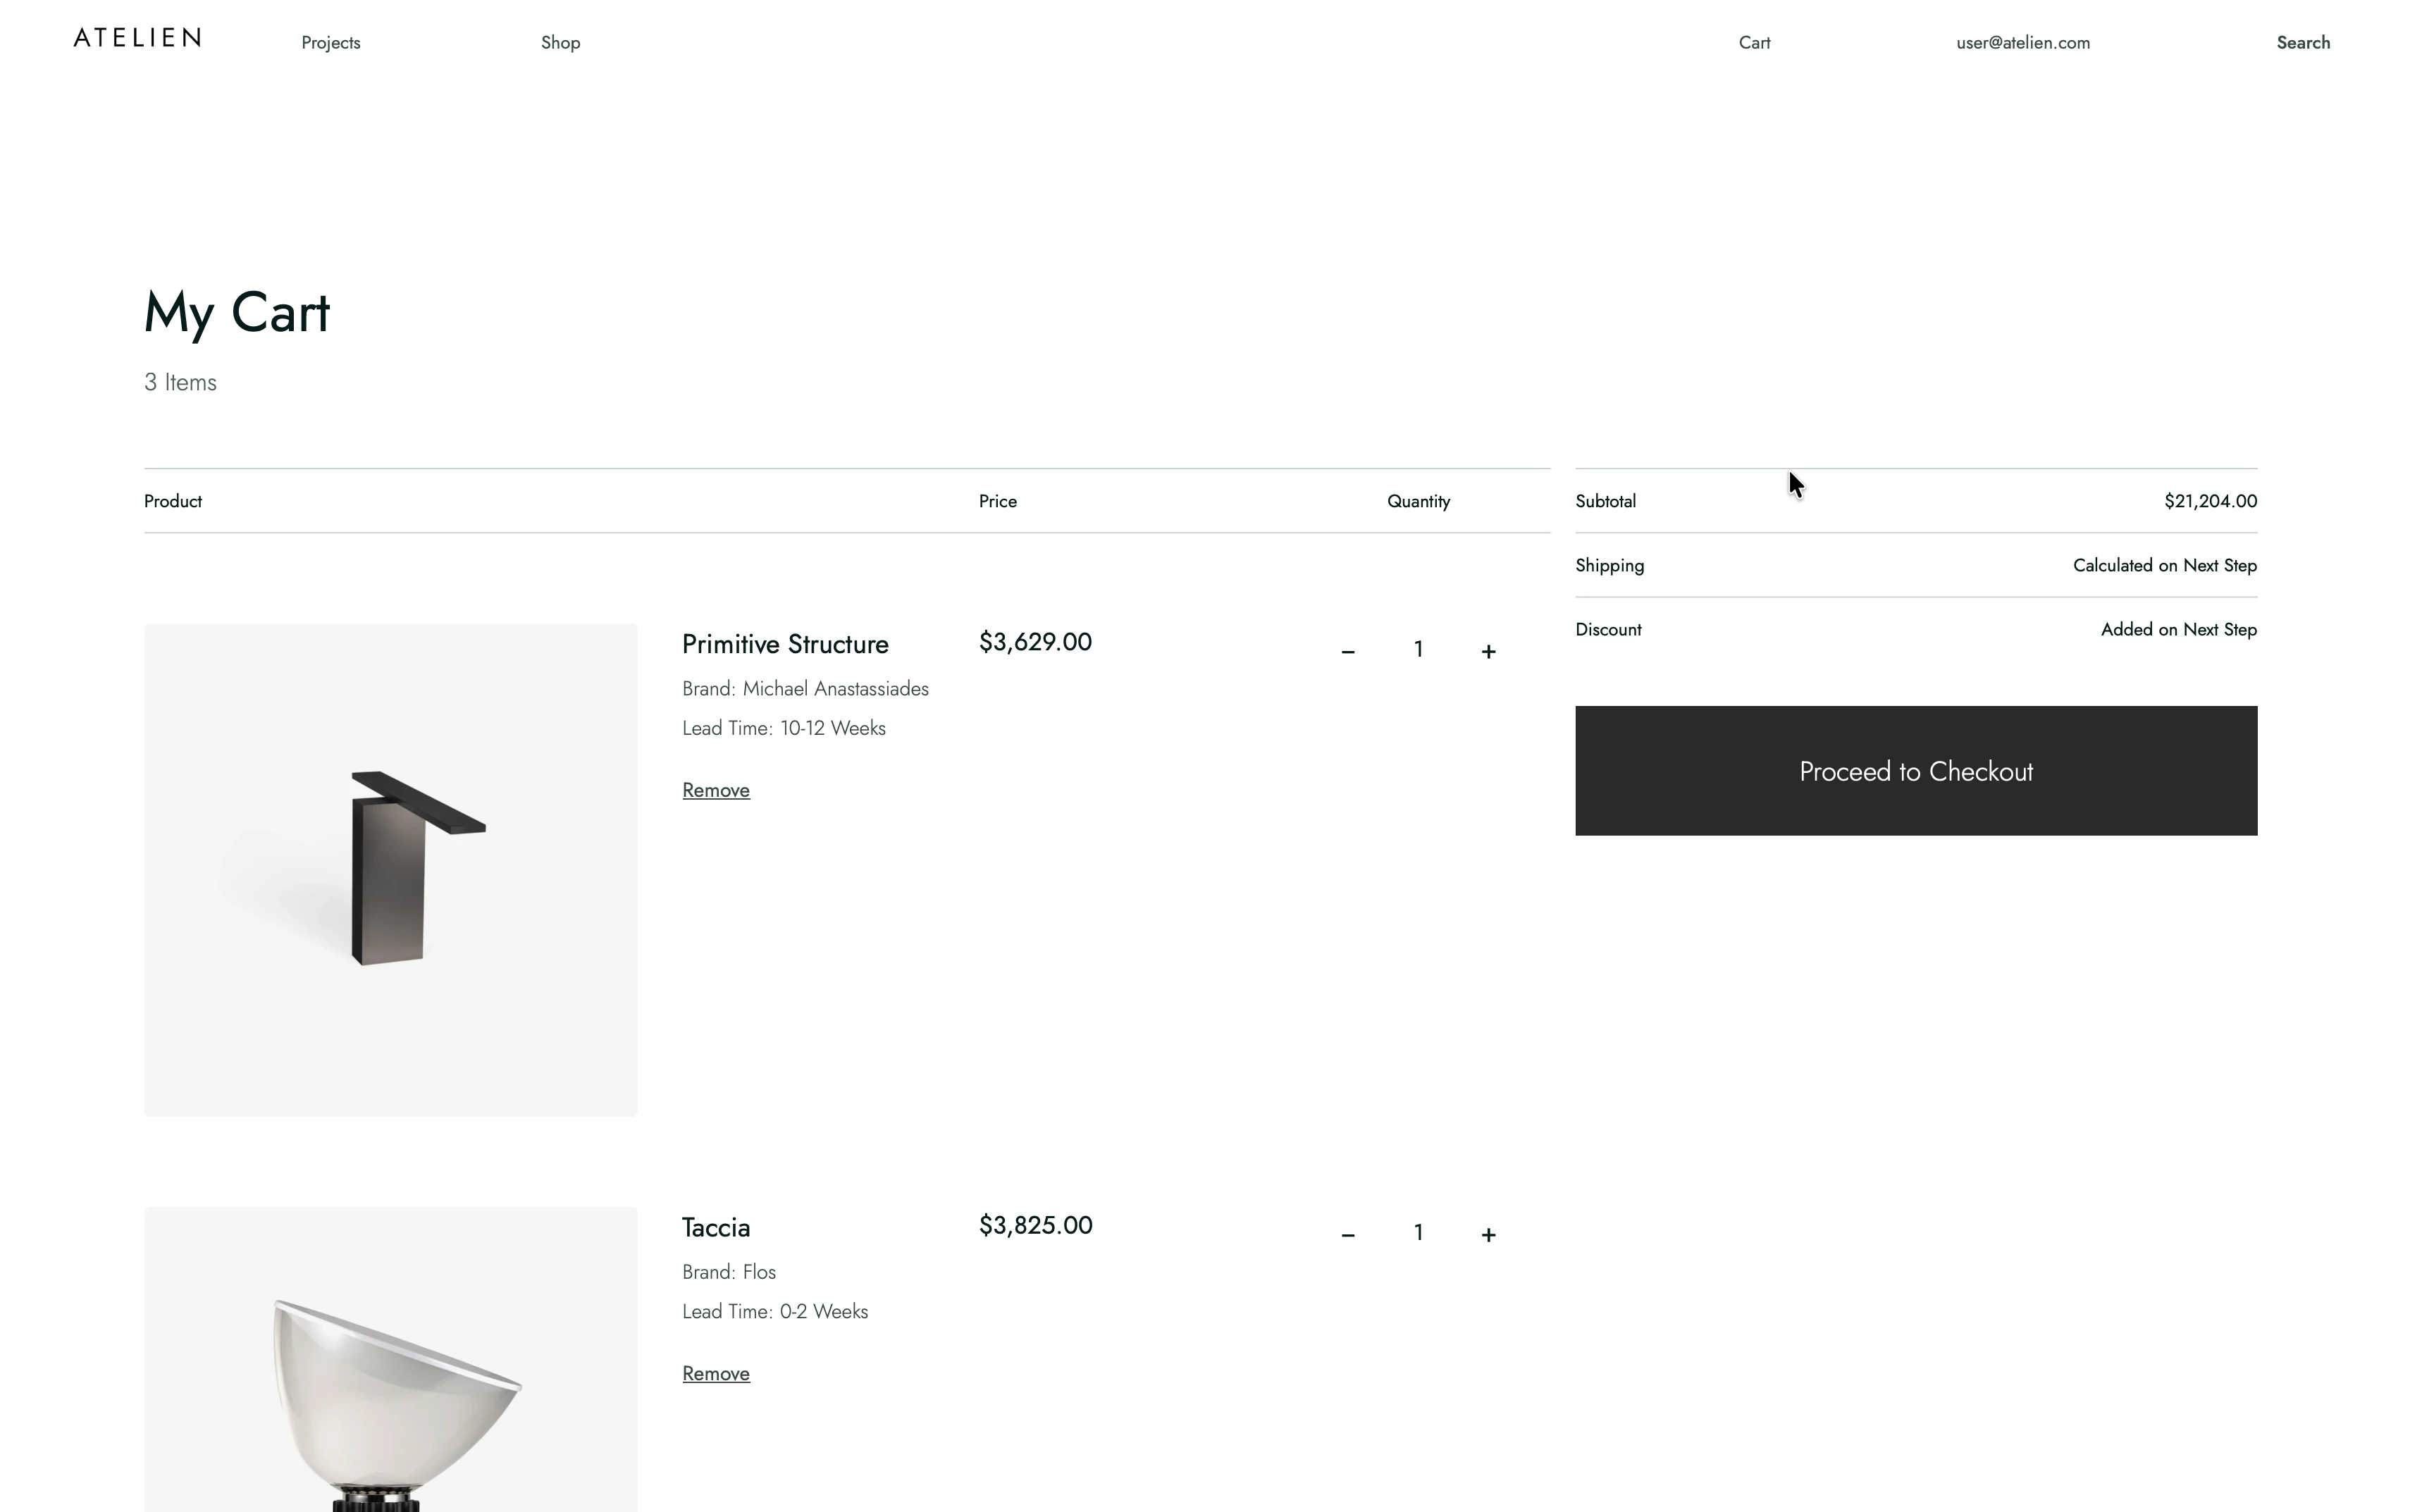Image resolution: width=2410 pixels, height=1512 pixels.
Task: Open the Primitive Structure product title
Action: (785, 644)
